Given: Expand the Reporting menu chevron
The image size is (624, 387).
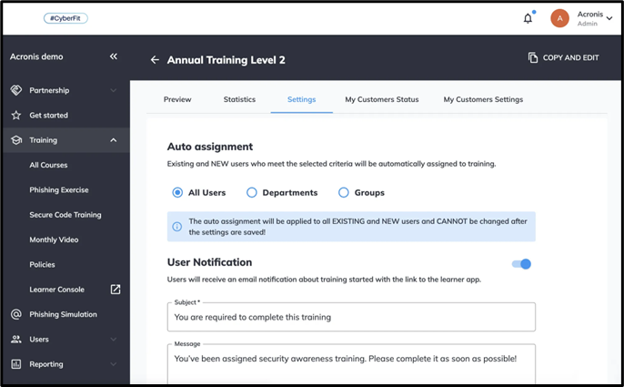Looking at the screenshot, I should coord(114,364).
